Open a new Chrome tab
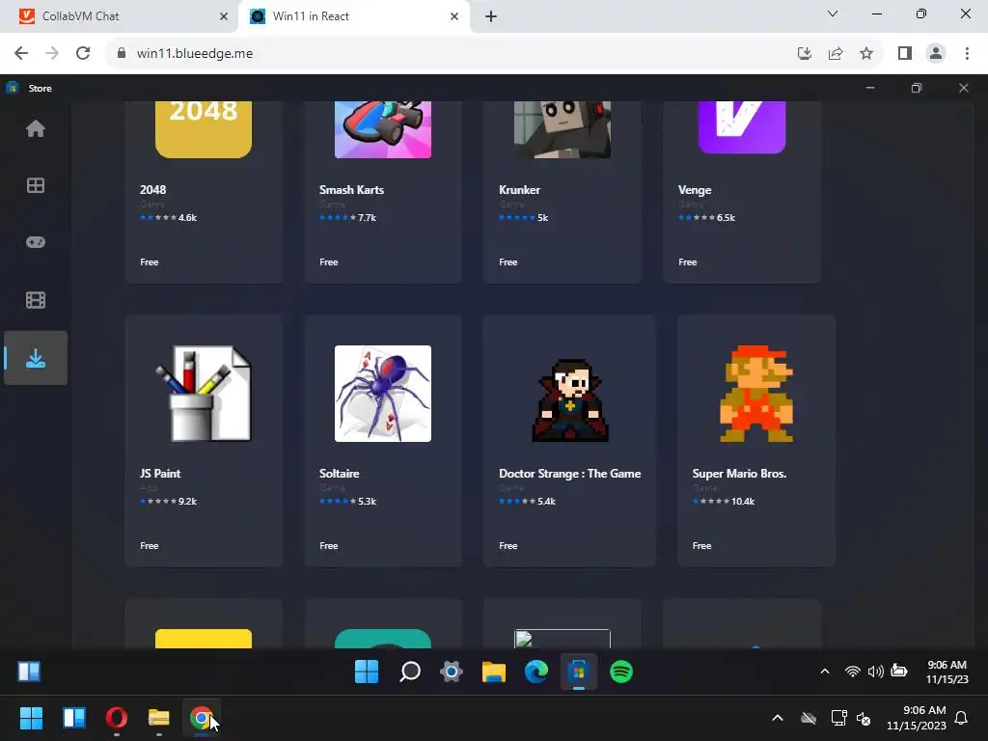The width and height of the screenshot is (988, 741). [491, 16]
